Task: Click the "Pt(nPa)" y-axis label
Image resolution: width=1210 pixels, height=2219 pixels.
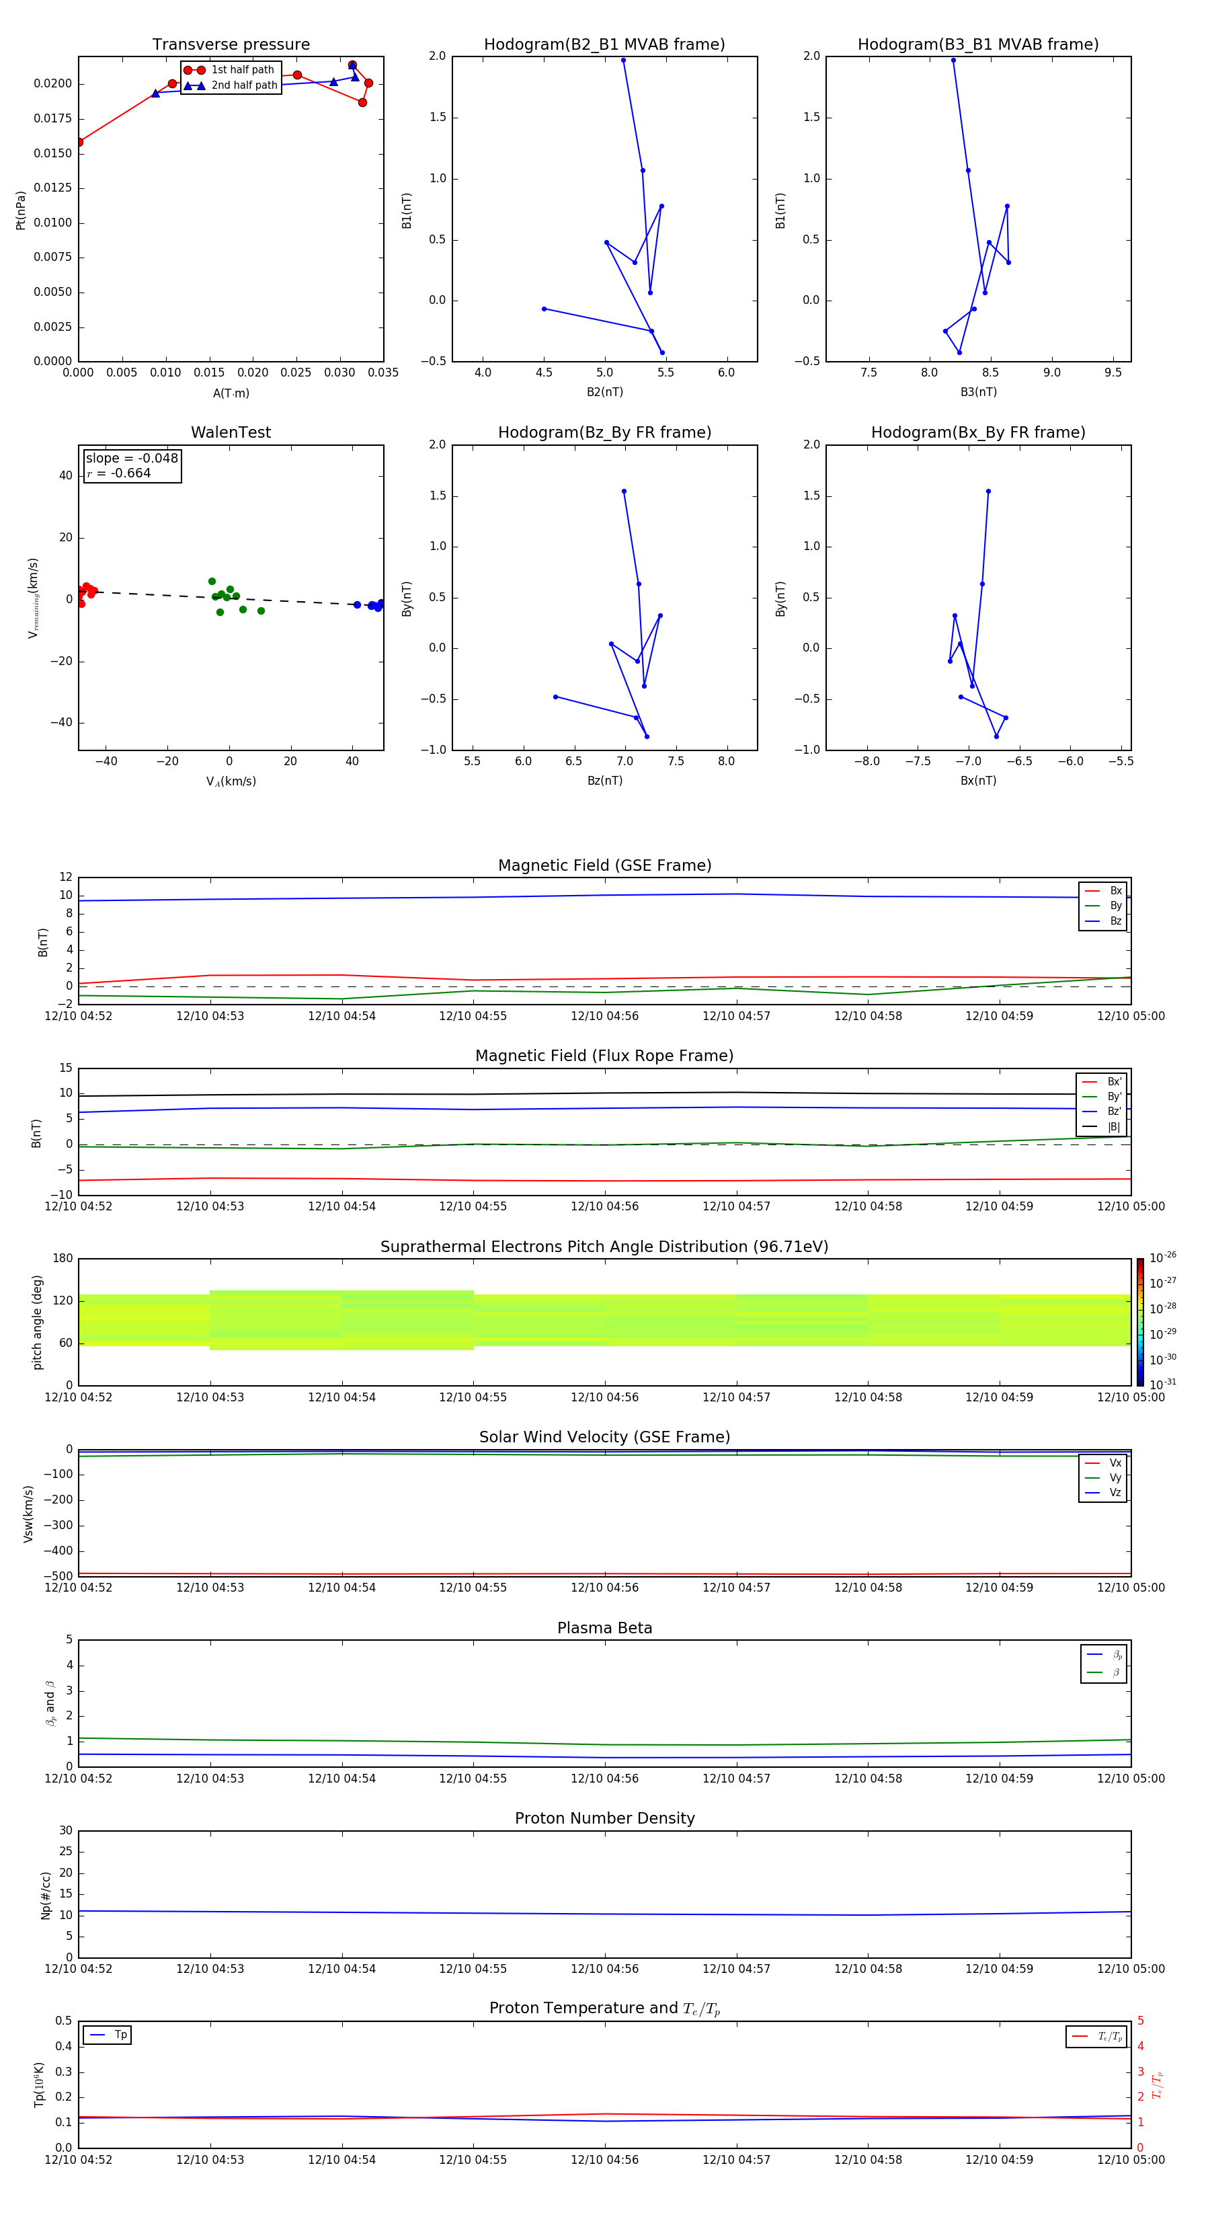Action: pyautogui.click(x=21, y=210)
